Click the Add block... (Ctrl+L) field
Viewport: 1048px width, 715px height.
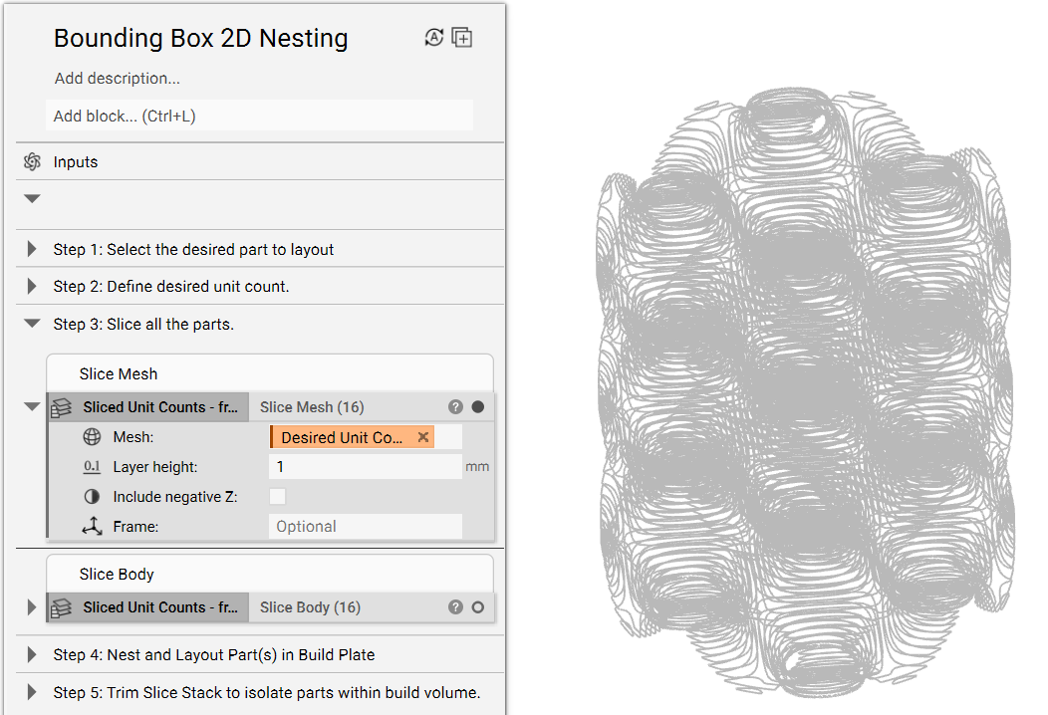coord(259,116)
